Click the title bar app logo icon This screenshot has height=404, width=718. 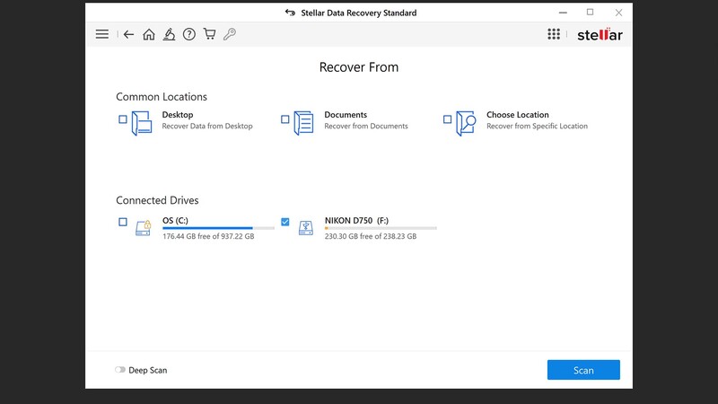pyautogui.click(x=290, y=13)
